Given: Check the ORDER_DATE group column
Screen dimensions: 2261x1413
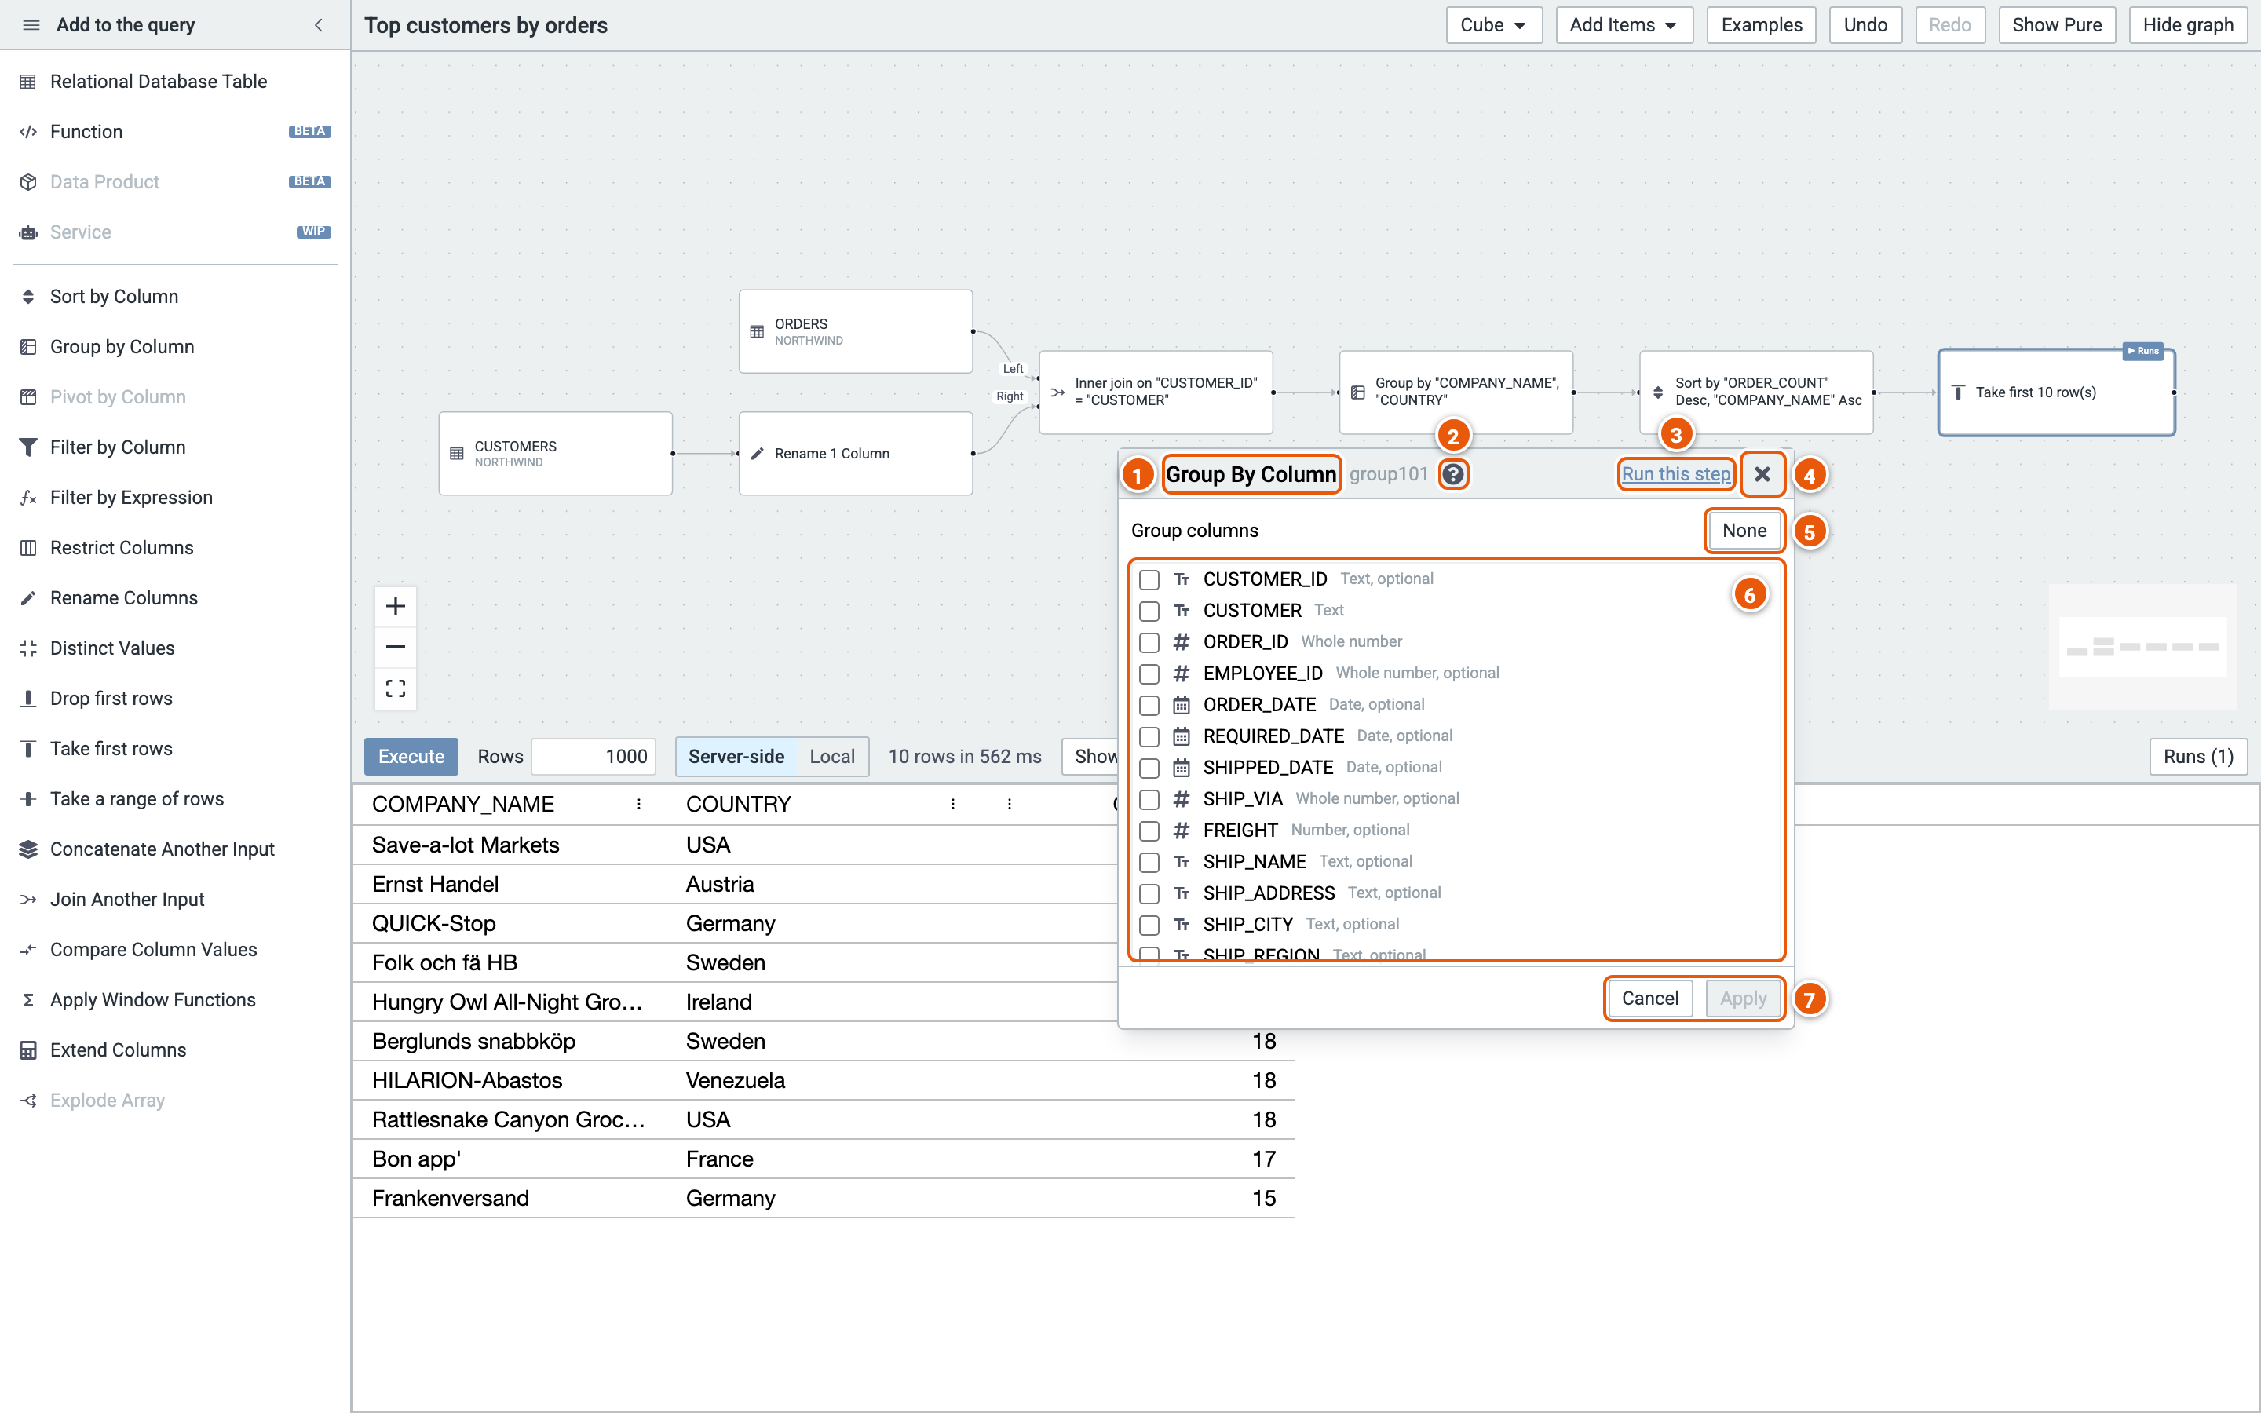Looking at the screenshot, I should click(1149, 705).
